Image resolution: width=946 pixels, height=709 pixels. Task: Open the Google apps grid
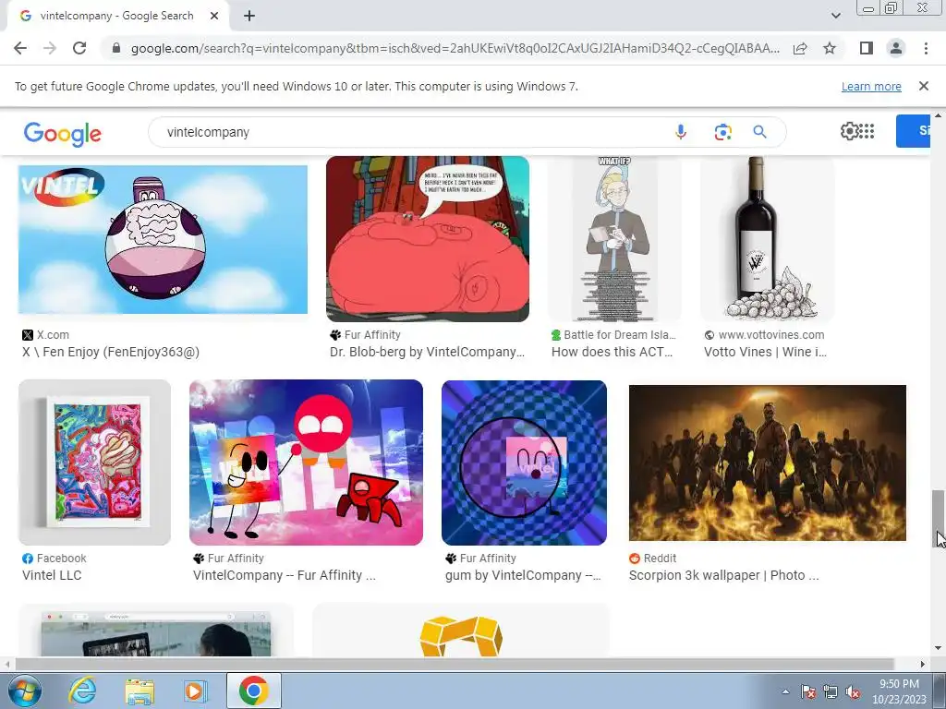[x=867, y=131]
